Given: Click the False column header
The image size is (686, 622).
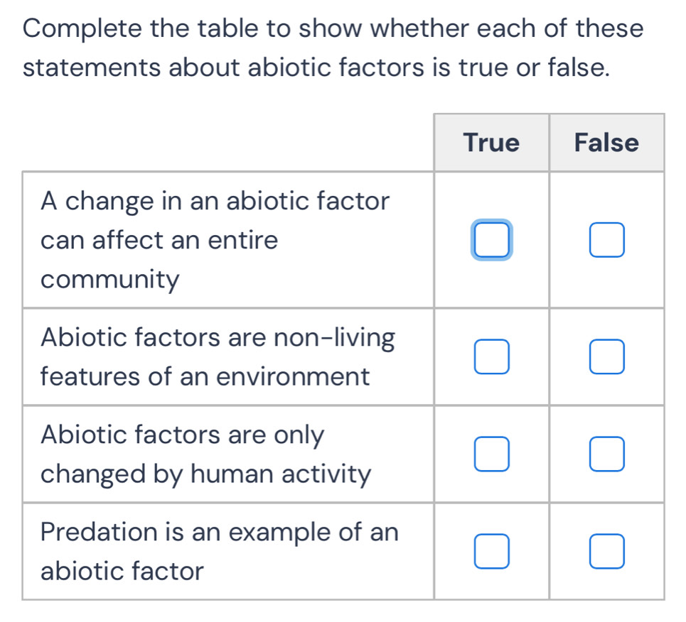Looking at the screenshot, I should pos(606,143).
